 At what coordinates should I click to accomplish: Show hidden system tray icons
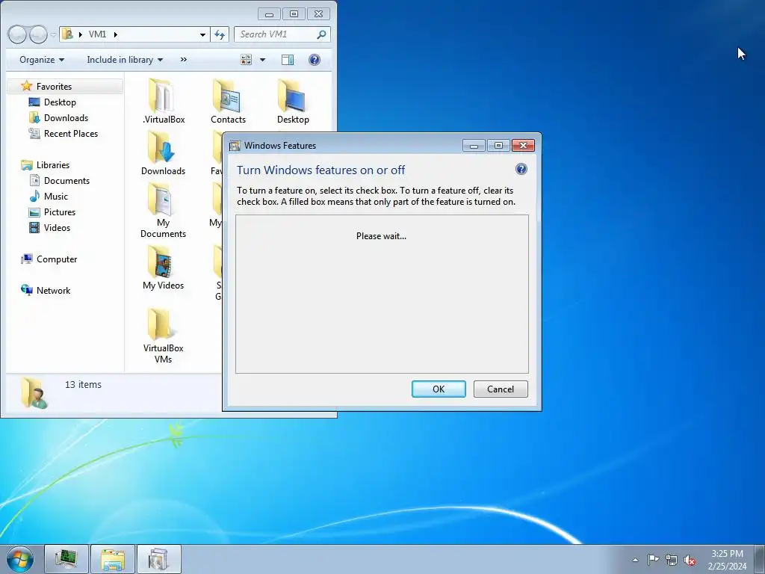pos(635,560)
